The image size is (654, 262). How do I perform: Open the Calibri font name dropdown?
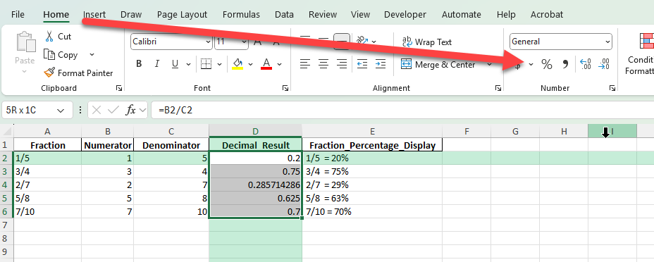[x=208, y=42]
